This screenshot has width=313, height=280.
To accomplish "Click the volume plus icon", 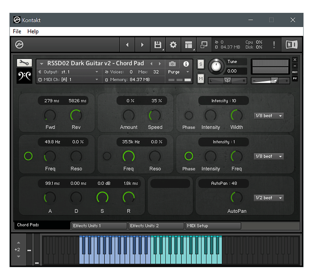I will tap(287, 81).
